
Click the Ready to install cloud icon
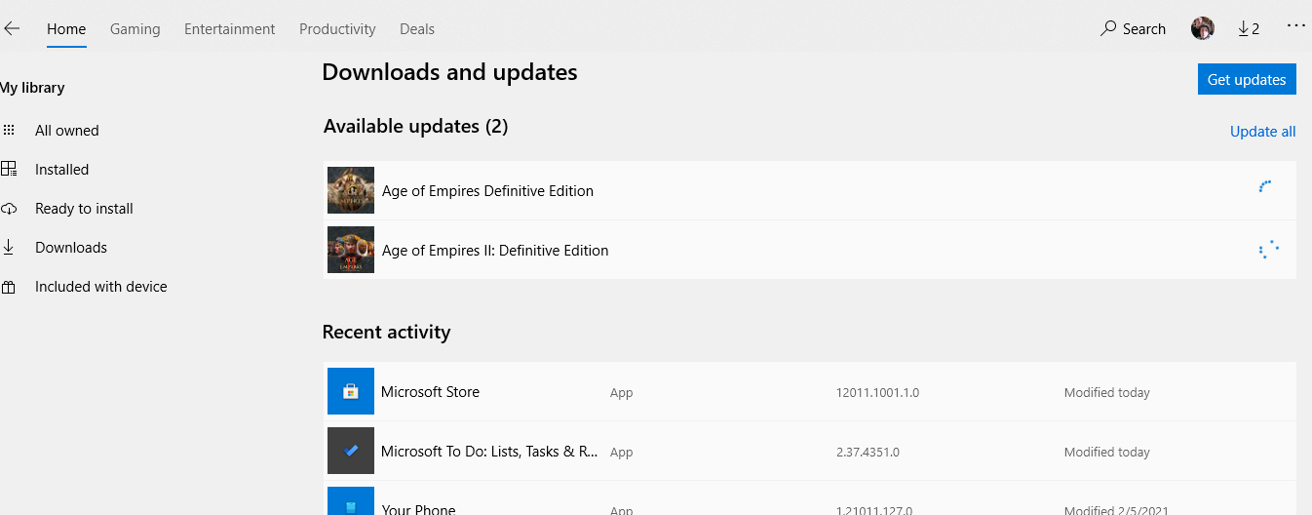10,209
